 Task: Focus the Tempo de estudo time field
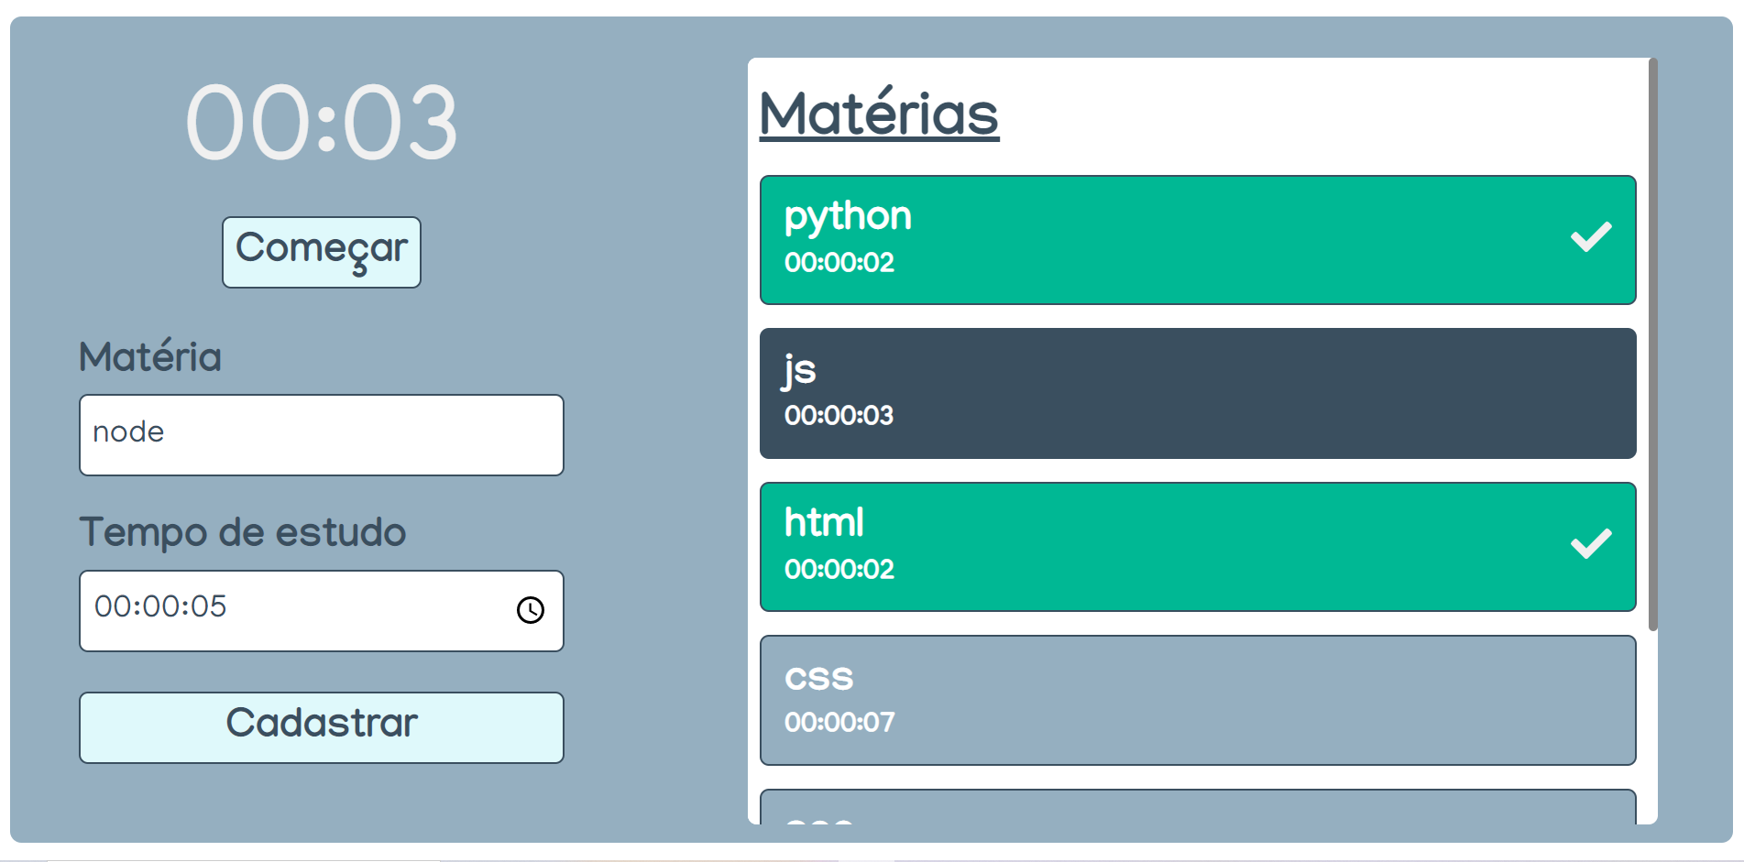tap(322, 611)
